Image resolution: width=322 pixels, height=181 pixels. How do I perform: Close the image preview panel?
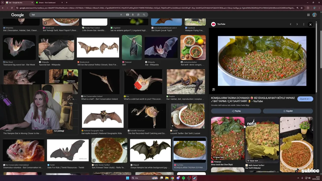[310, 24]
